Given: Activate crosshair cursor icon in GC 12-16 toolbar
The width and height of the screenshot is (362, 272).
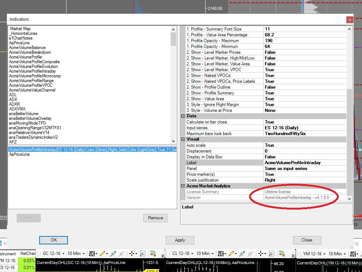Looking at the screenshot, I should 132,253.
